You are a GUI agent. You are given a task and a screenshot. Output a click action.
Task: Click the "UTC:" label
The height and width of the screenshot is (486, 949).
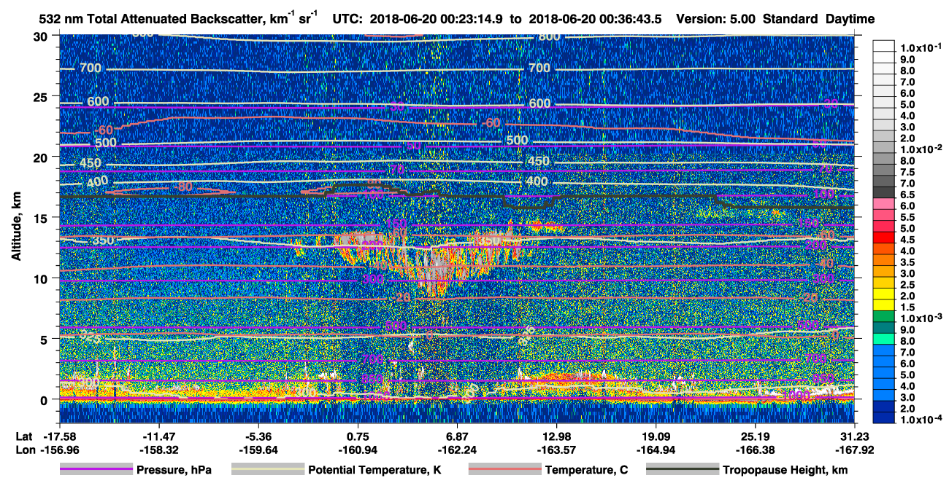(x=347, y=20)
